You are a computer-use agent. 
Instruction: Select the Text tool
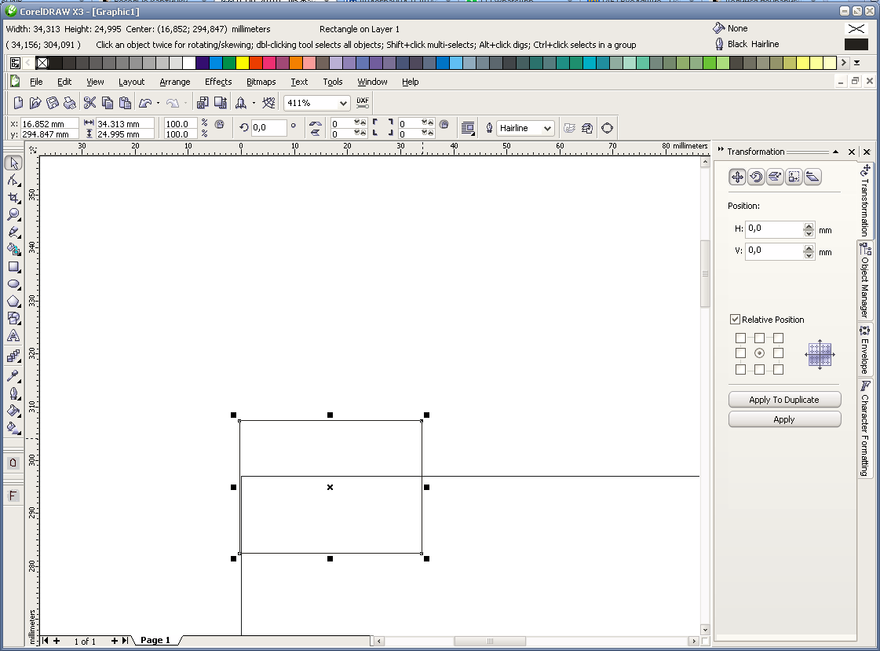(13, 335)
